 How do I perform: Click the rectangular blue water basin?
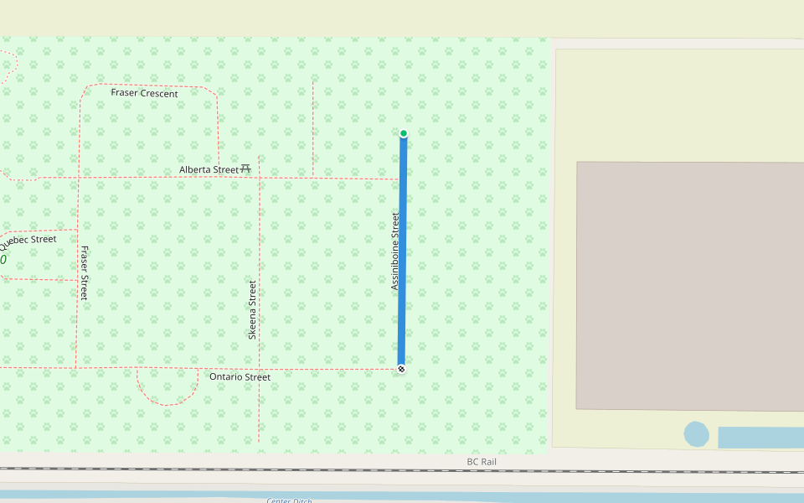760,437
